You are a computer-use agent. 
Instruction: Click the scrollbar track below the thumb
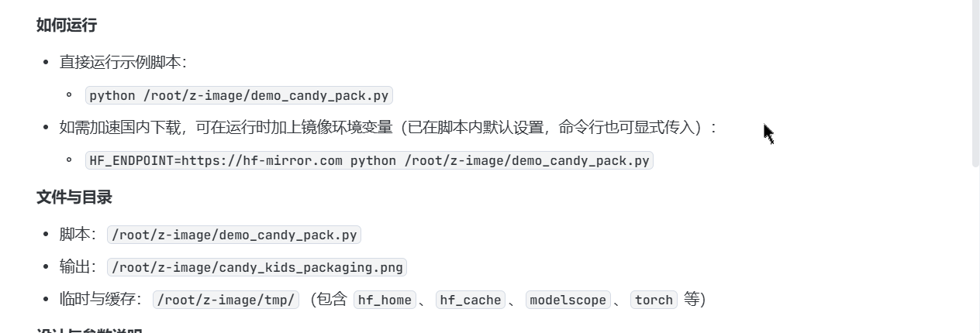975,248
